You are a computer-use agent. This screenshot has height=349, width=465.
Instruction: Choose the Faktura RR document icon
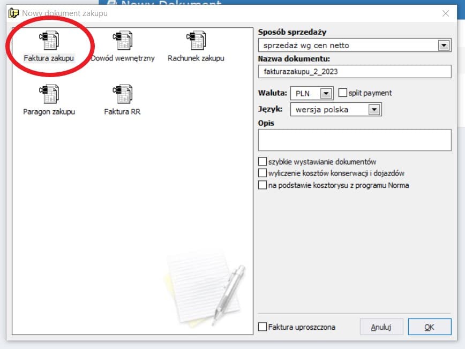[x=122, y=94]
